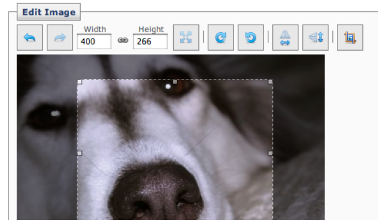Click top-left crop selection handle
Image resolution: width=379 pixels, height=221 pixels.
tap(80, 82)
